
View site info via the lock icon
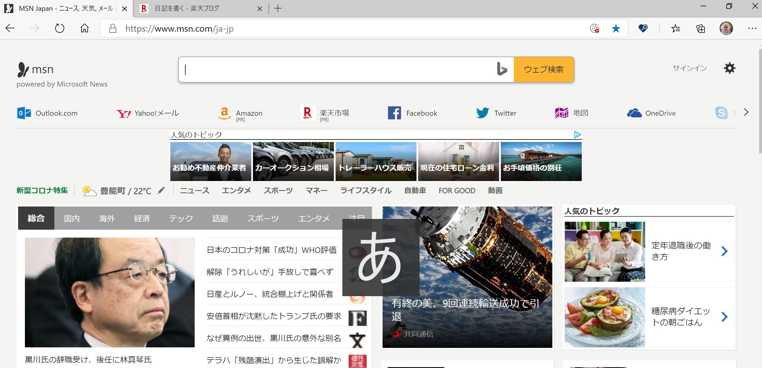tap(113, 29)
